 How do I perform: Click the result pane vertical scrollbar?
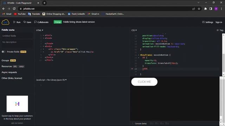221,99
